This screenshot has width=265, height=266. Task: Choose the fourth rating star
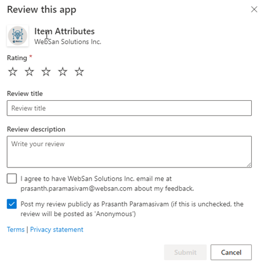(62, 72)
